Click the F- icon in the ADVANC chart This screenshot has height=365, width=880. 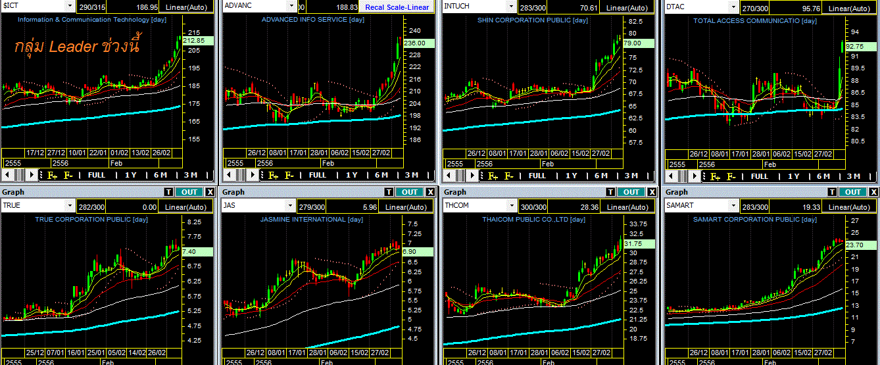pyautogui.click(x=289, y=175)
